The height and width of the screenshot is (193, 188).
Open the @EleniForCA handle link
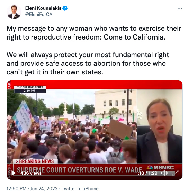click(39, 15)
